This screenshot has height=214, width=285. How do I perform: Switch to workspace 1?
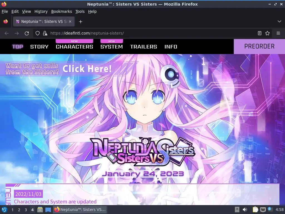[x=12, y=210]
